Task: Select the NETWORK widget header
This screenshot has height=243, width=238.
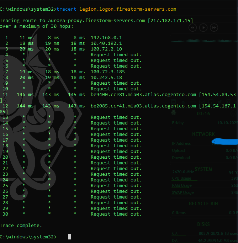Action: [x=203, y=134]
